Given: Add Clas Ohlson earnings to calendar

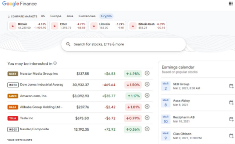Looking at the screenshot, I should (x=231, y=136).
